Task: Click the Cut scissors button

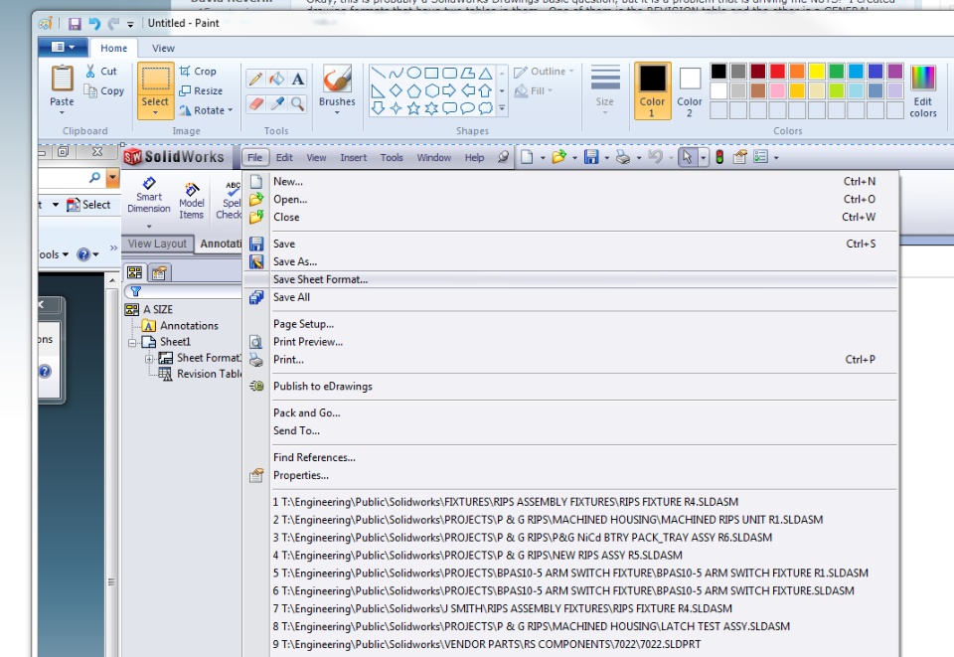Action: pos(100,72)
